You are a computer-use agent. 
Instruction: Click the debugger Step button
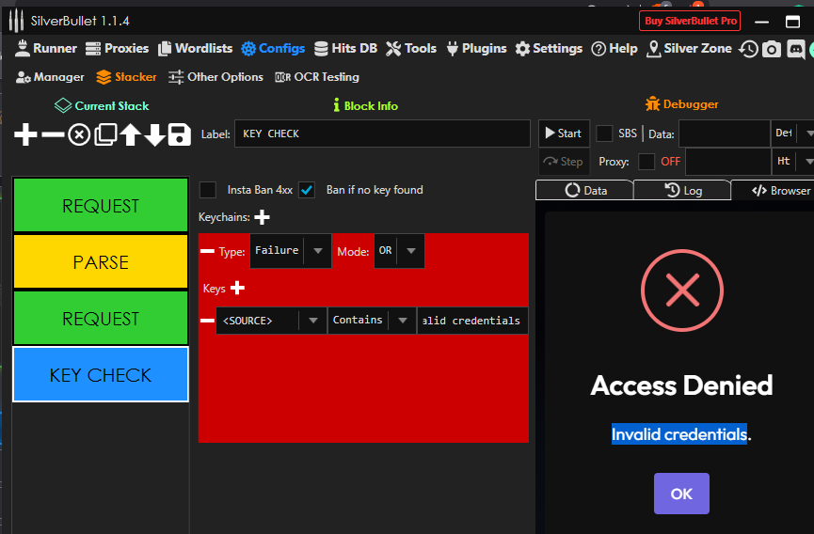point(564,162)
